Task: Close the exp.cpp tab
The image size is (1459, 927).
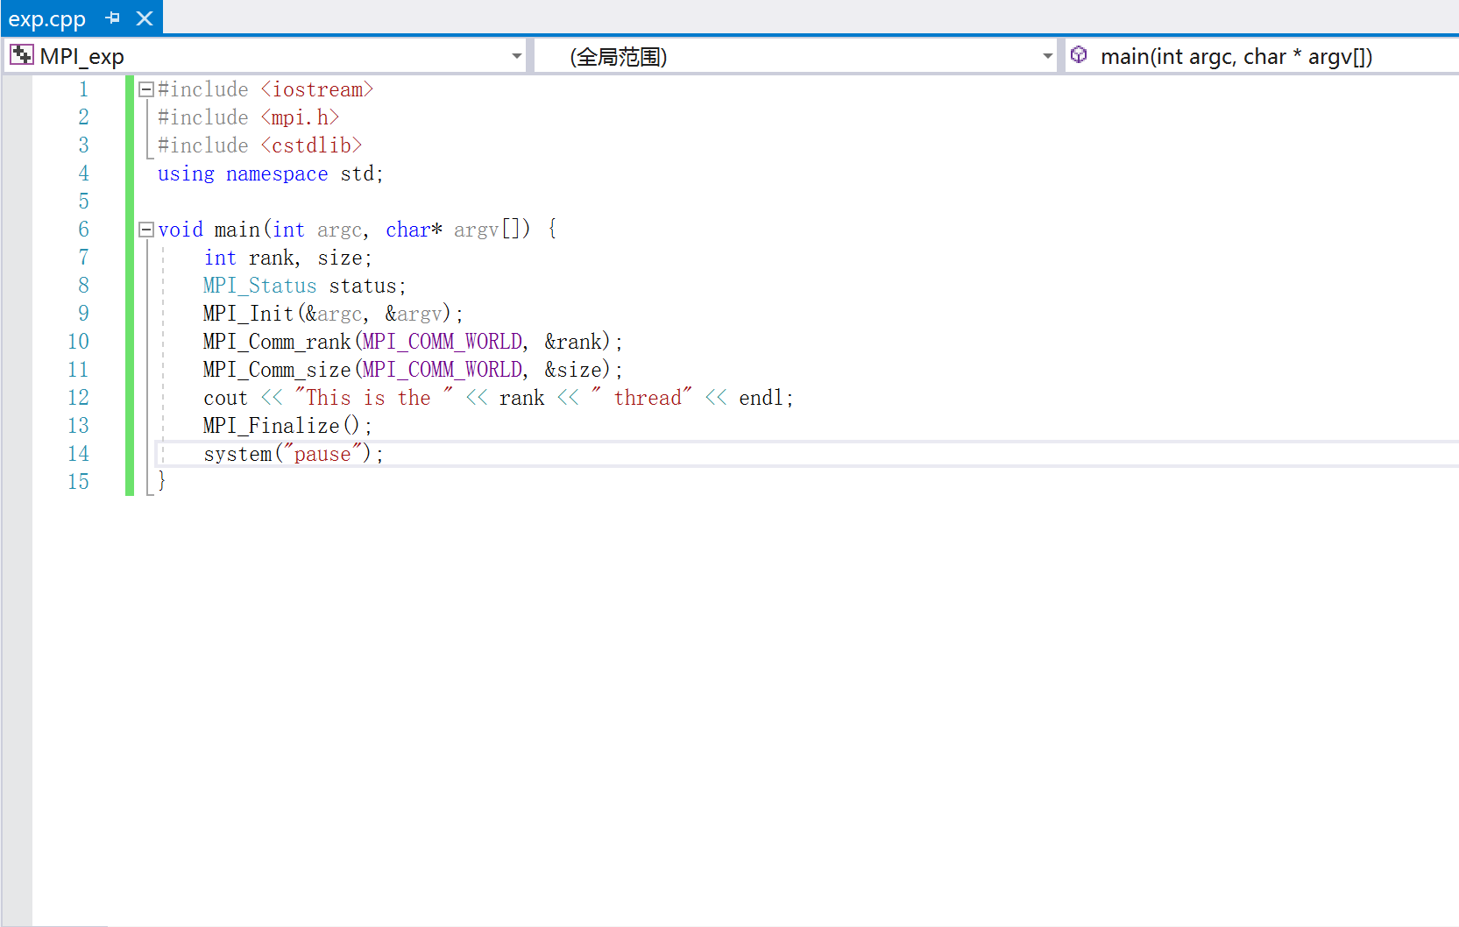Action: pos(145,18)
